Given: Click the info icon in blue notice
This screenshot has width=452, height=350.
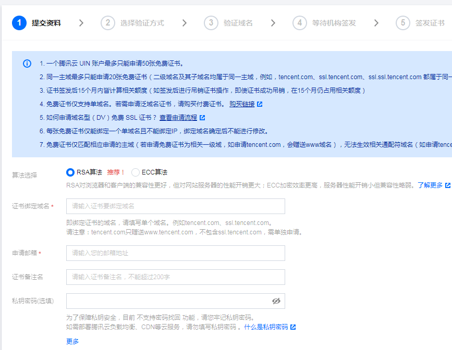Looking at the screenshot, I should point(27,64).
